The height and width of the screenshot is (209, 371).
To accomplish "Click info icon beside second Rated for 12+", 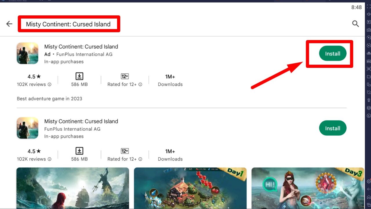I will click(x=140, y=159).
